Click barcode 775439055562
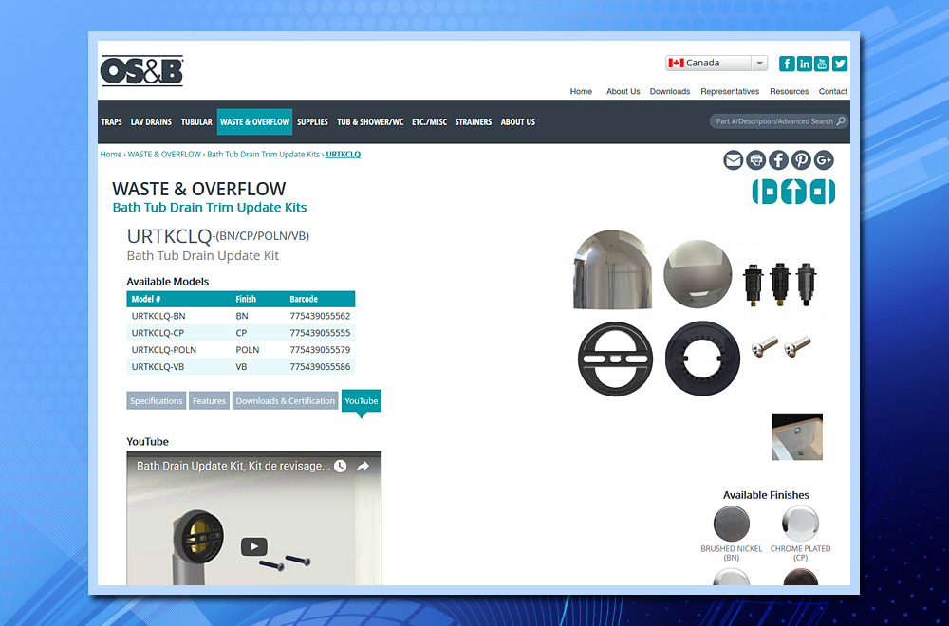 (x=320, y=316)
